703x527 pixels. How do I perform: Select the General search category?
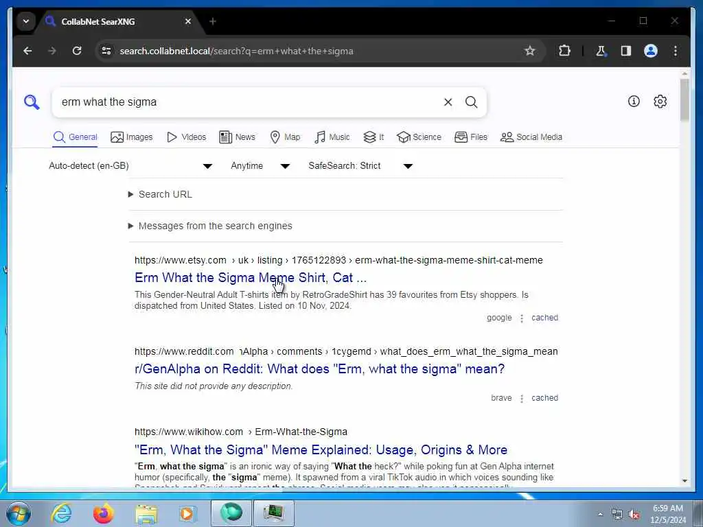(x=76, y=137)
